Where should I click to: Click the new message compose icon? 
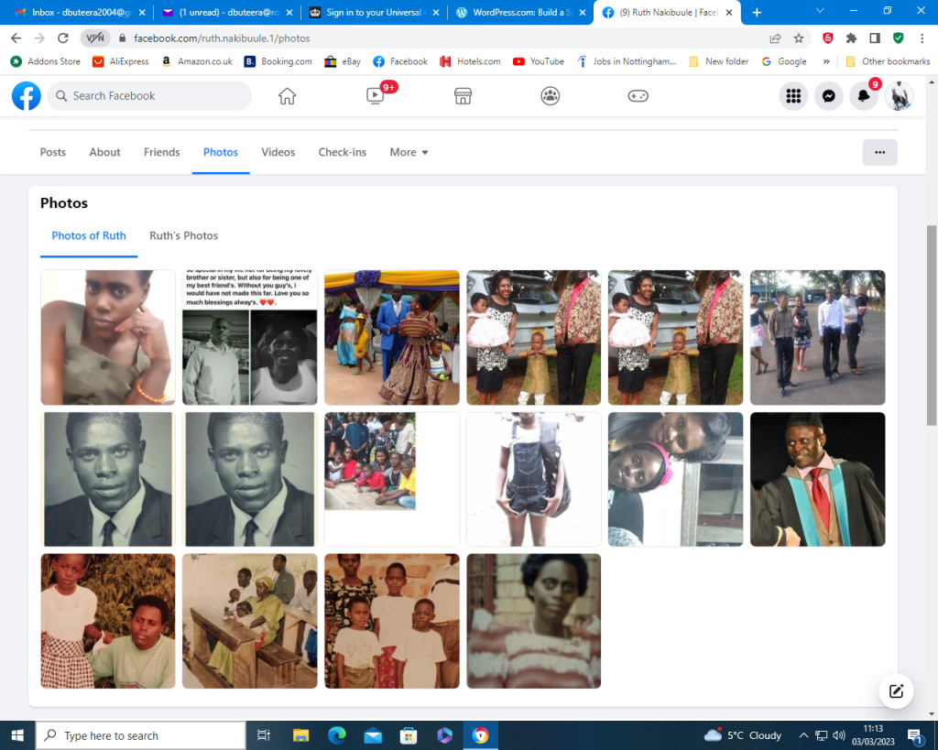(896, 691)
